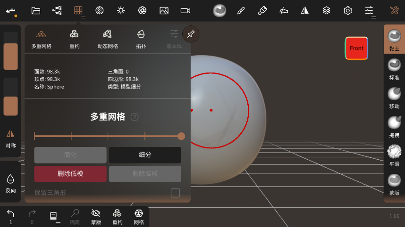Switch to the 动态网格 tab
This screenshot has width=405, height=227.
pos(108,40)
